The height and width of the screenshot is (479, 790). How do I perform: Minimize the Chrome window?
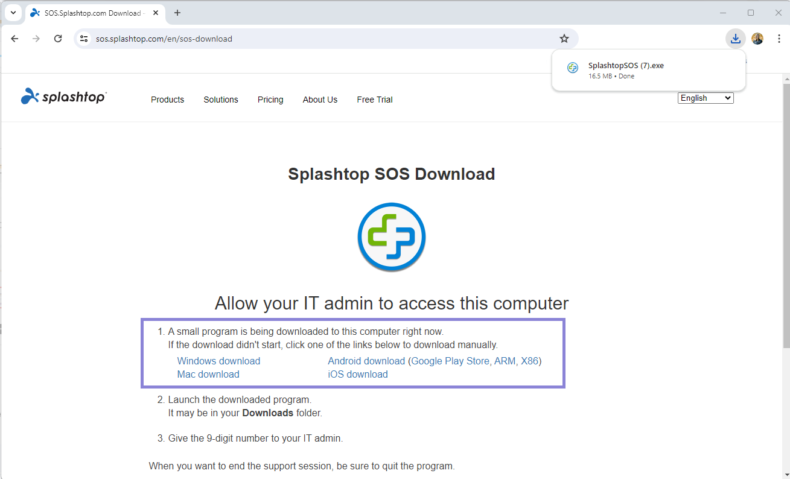724,13
